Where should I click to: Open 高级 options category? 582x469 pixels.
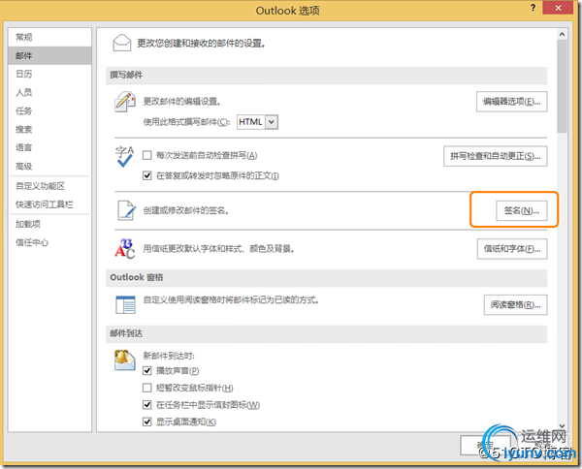click(x=49, y=166)
